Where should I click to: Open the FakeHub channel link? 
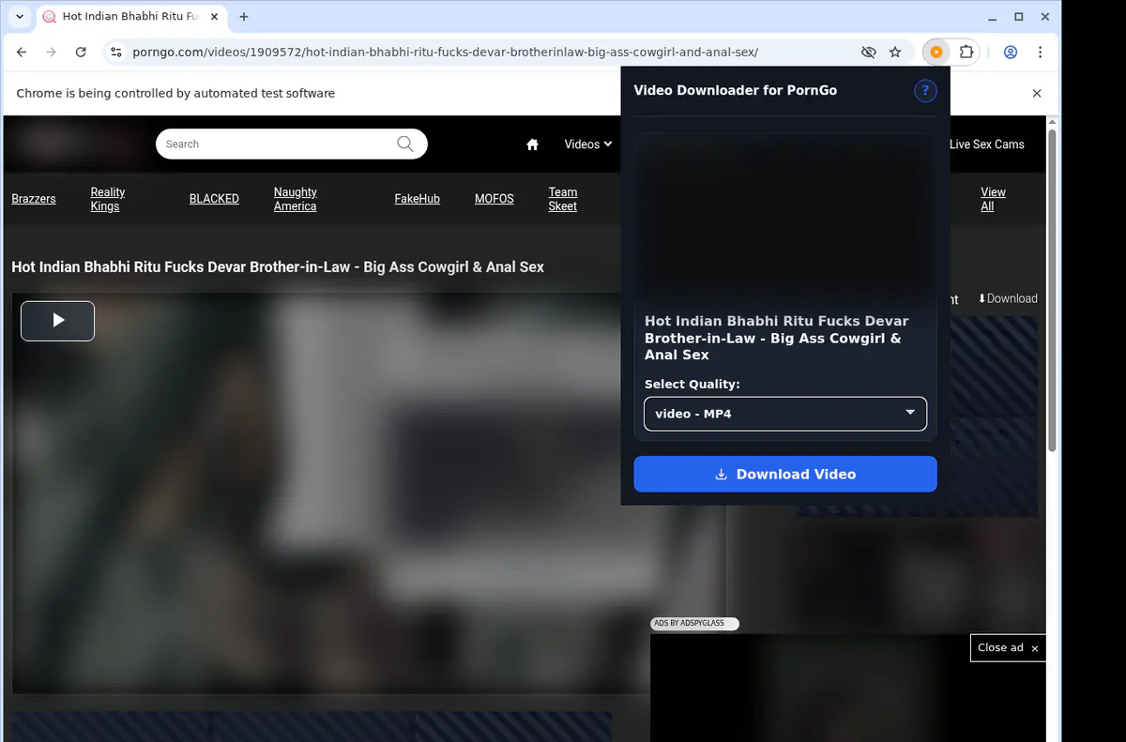point(418,199)
